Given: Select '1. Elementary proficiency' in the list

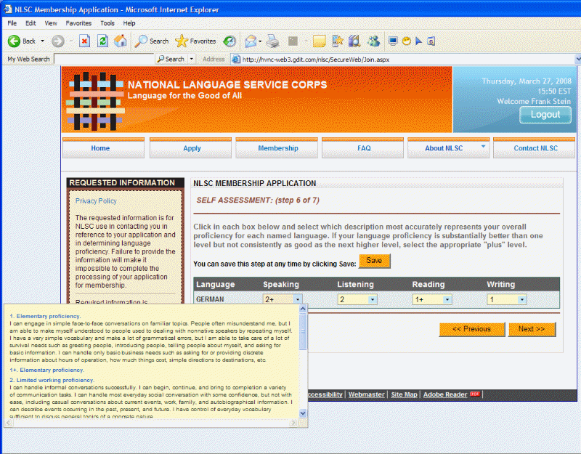Looking at the screenshot, I should pos(45,316).
